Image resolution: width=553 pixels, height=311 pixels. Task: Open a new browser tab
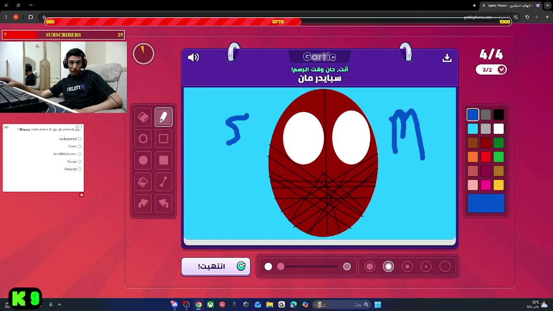[x=474, y=6]
